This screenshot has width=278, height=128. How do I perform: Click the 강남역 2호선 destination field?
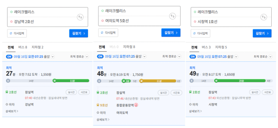pos(43,22)
